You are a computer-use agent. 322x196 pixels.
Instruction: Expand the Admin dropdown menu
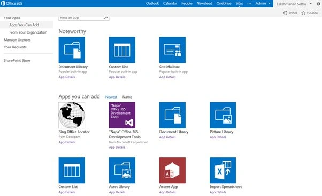pyautogui.click(x=263, y=3)
